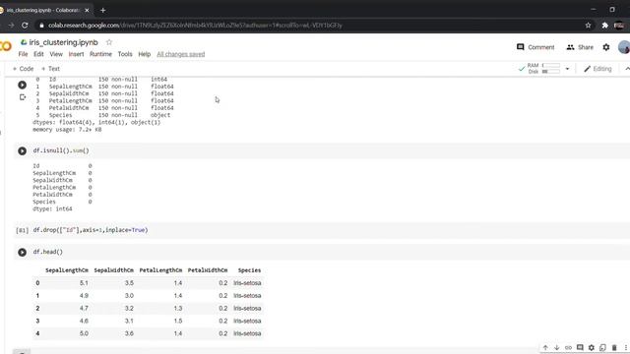This screenshot has width=630, height=354.
Task: Add a new Text cell
Action: coord(50,69)
